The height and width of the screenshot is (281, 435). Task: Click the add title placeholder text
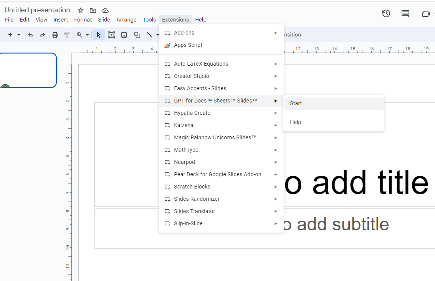356,182
